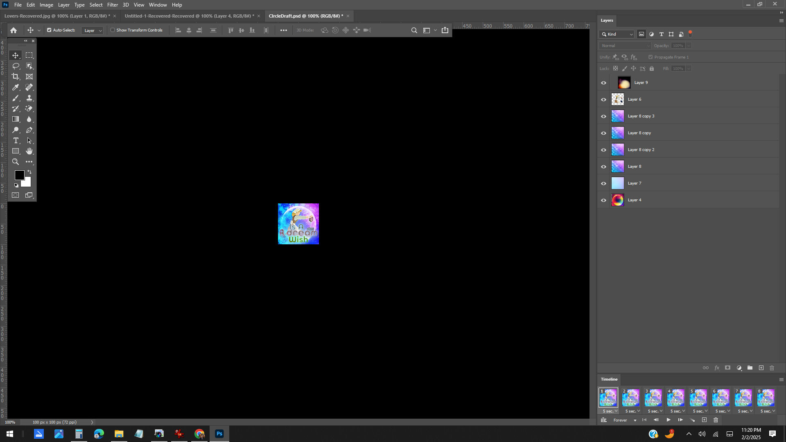The image size is (786, 442).
Task: Play the timeline animation
Action: point(669,420)
